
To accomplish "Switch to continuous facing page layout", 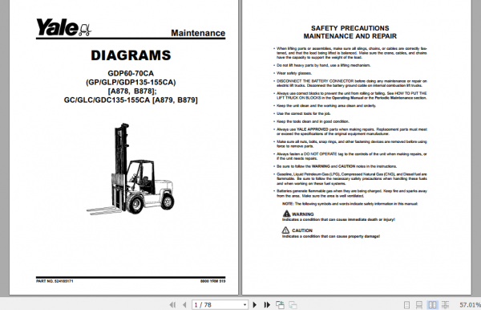I will (445, 304).
